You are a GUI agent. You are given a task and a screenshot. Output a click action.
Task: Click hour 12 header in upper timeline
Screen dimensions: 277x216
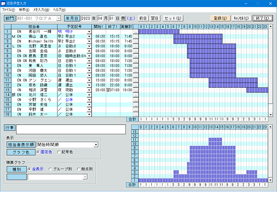pyautogui.click(x=206, y=26)
